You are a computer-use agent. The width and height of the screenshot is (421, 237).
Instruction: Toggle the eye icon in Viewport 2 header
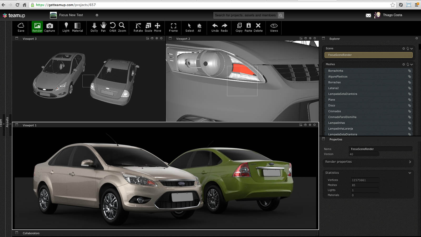[305, 38]
